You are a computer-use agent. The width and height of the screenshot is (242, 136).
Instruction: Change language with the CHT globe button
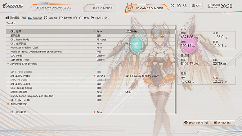[x=196, y=6]
